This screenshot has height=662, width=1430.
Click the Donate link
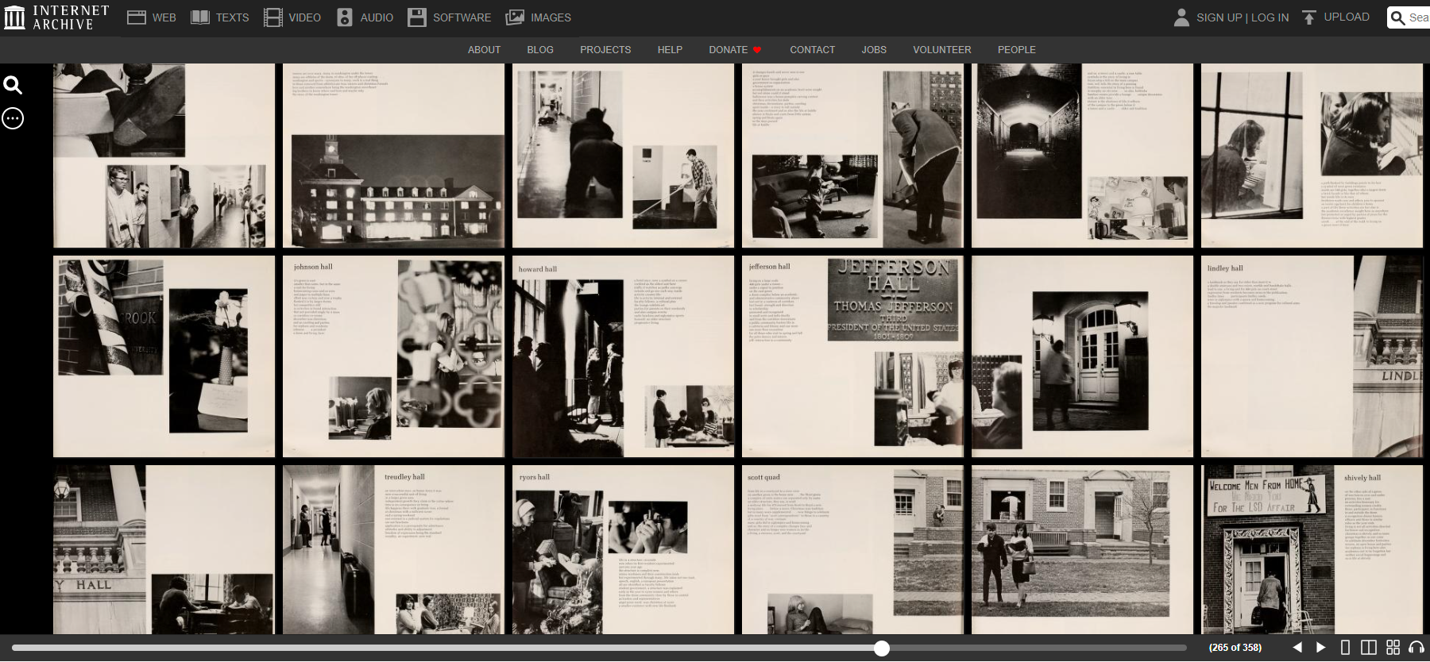735,49
